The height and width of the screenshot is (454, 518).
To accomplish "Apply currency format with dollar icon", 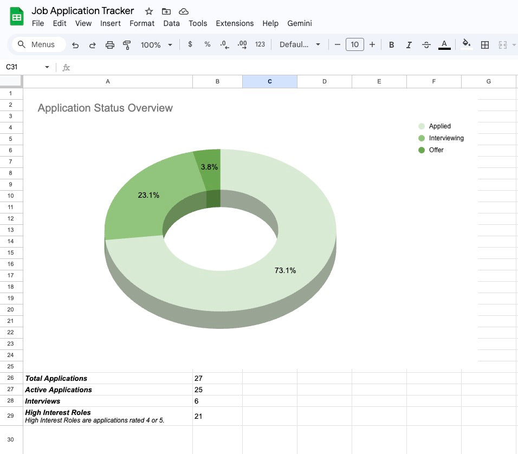I will click(190, 44).
